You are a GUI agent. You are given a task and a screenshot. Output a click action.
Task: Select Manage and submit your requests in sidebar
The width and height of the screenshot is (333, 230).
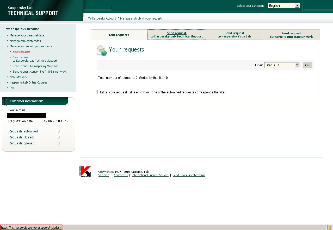(x=31, y=46)
